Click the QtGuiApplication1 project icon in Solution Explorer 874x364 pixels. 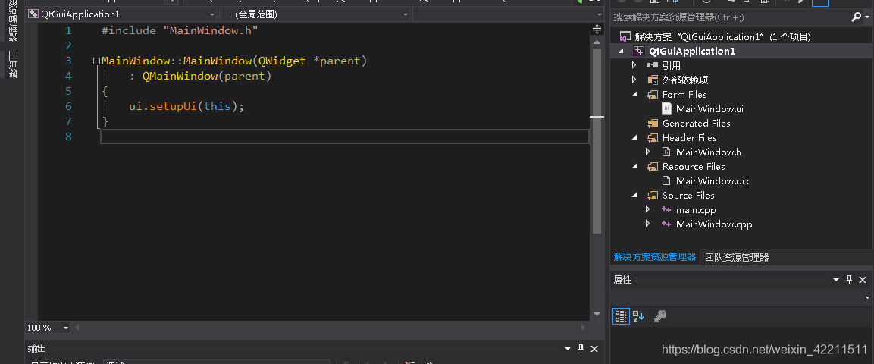(x=639, y=52)
